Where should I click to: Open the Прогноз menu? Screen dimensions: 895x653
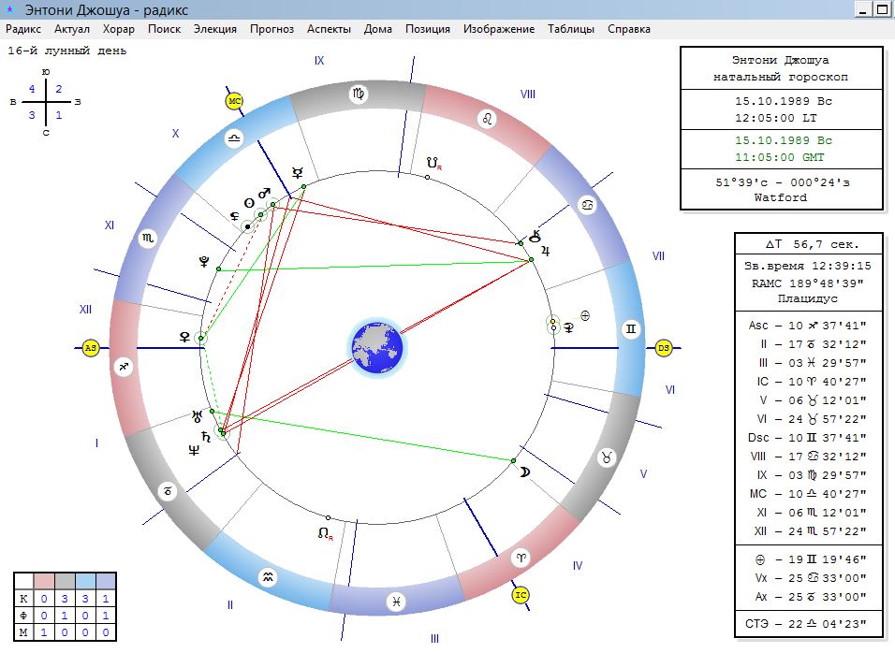[x=271, y=29]
